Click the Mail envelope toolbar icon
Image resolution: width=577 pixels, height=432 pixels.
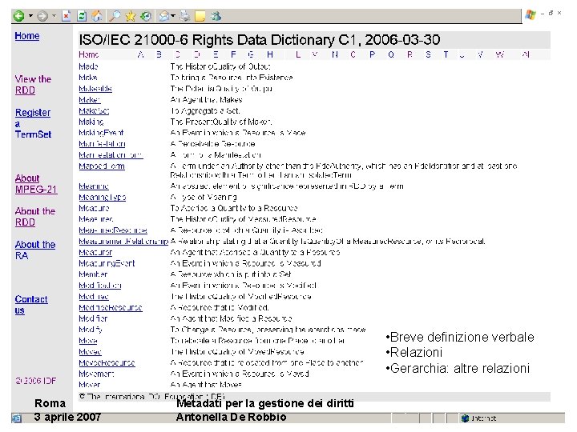pyautogui.click(x=164, y=16)
